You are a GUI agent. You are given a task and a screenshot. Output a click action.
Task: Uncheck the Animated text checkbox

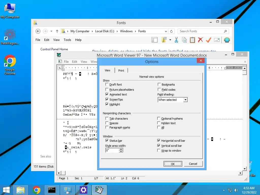pyautogui.click(x=107, y=94)
